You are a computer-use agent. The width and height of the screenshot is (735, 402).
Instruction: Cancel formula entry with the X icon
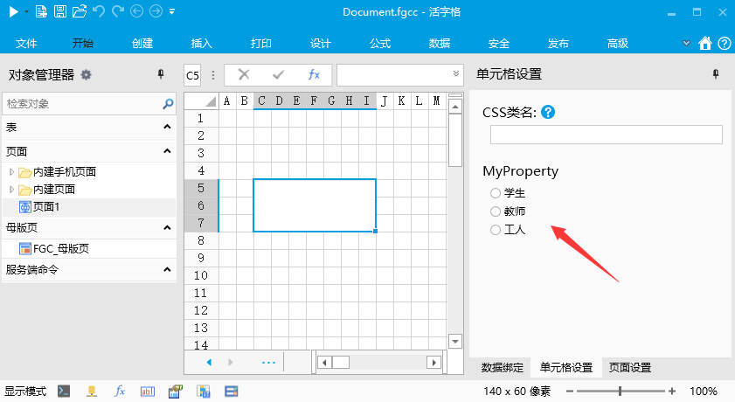tap(243, 74)
